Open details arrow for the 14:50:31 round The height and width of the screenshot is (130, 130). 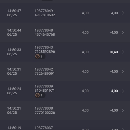(123, 71)
